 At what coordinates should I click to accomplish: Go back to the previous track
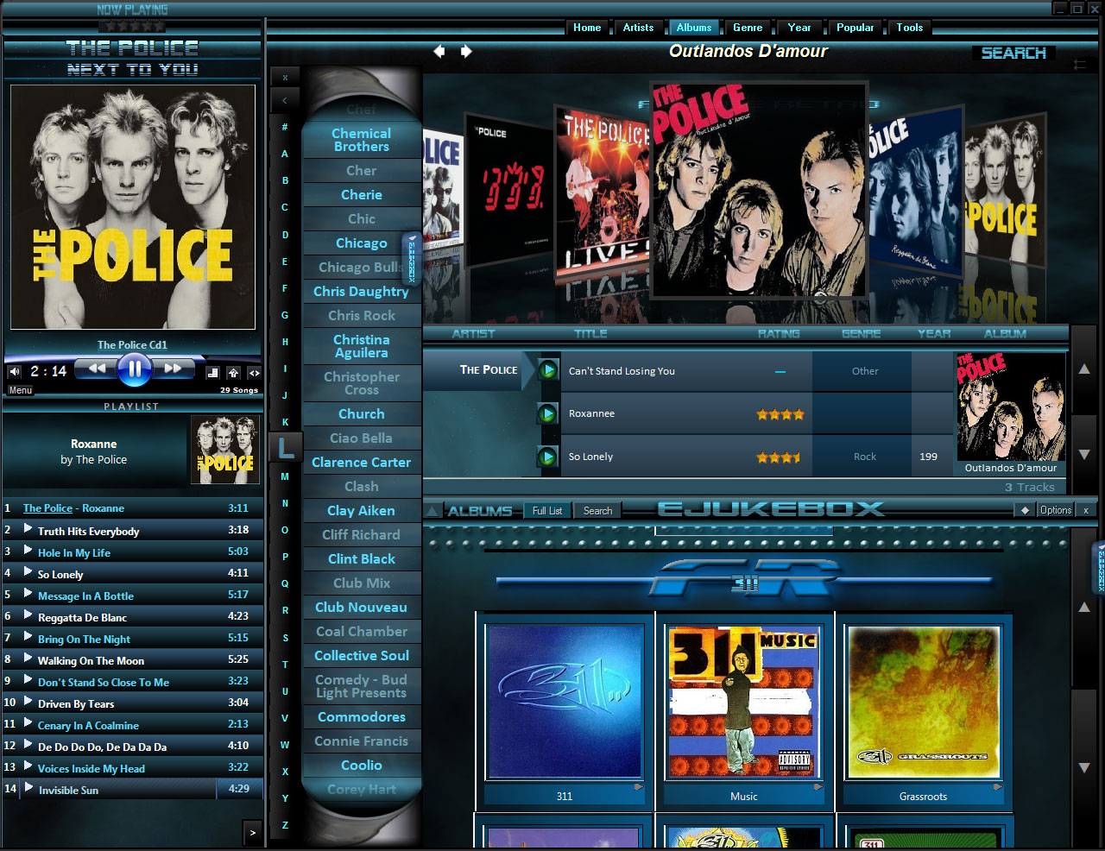(96, 369)
